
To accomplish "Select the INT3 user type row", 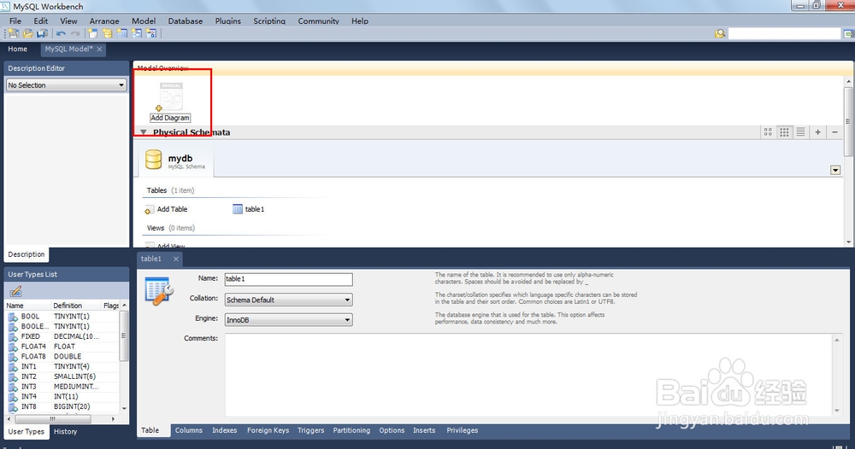I will click(61, 387).
